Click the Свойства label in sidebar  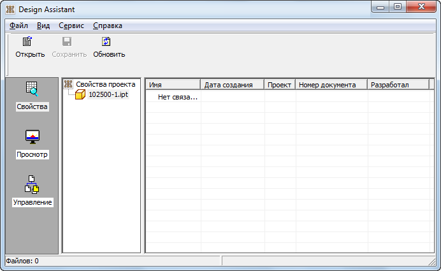click(32, 106)
